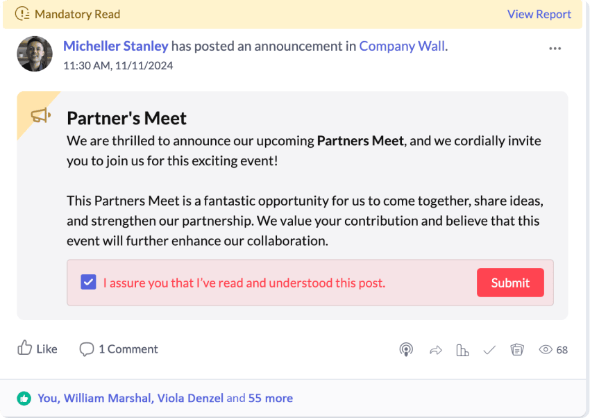Click the checkmark icon in post actions

pyautogui.click(x=489, y=350)
